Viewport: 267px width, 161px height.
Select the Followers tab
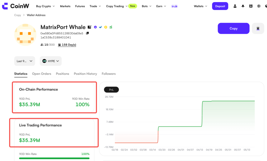pyautogui.click(x=109, y=74)
